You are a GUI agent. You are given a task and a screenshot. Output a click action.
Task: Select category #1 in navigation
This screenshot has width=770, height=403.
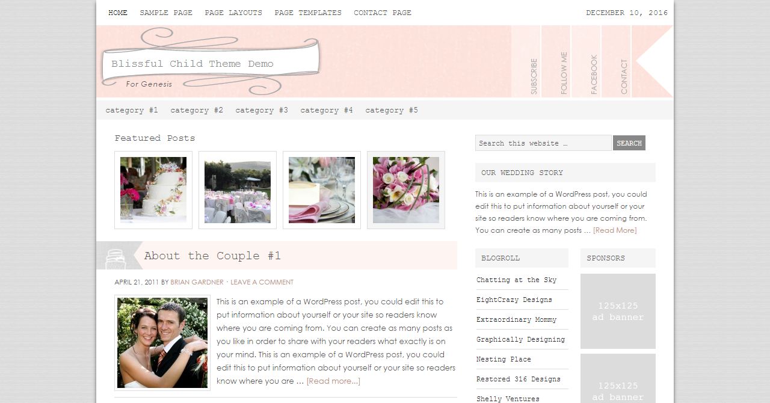132,110
